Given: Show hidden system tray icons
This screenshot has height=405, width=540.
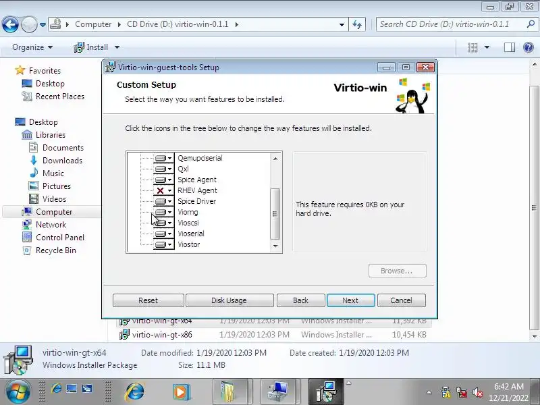Looking at the screenshot, I should coord(429,392).
